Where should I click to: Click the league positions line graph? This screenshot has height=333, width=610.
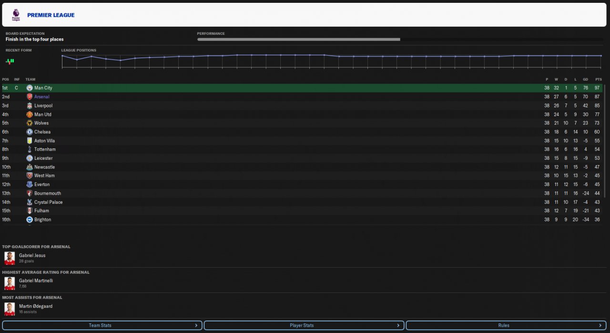(x=332, y=61)
